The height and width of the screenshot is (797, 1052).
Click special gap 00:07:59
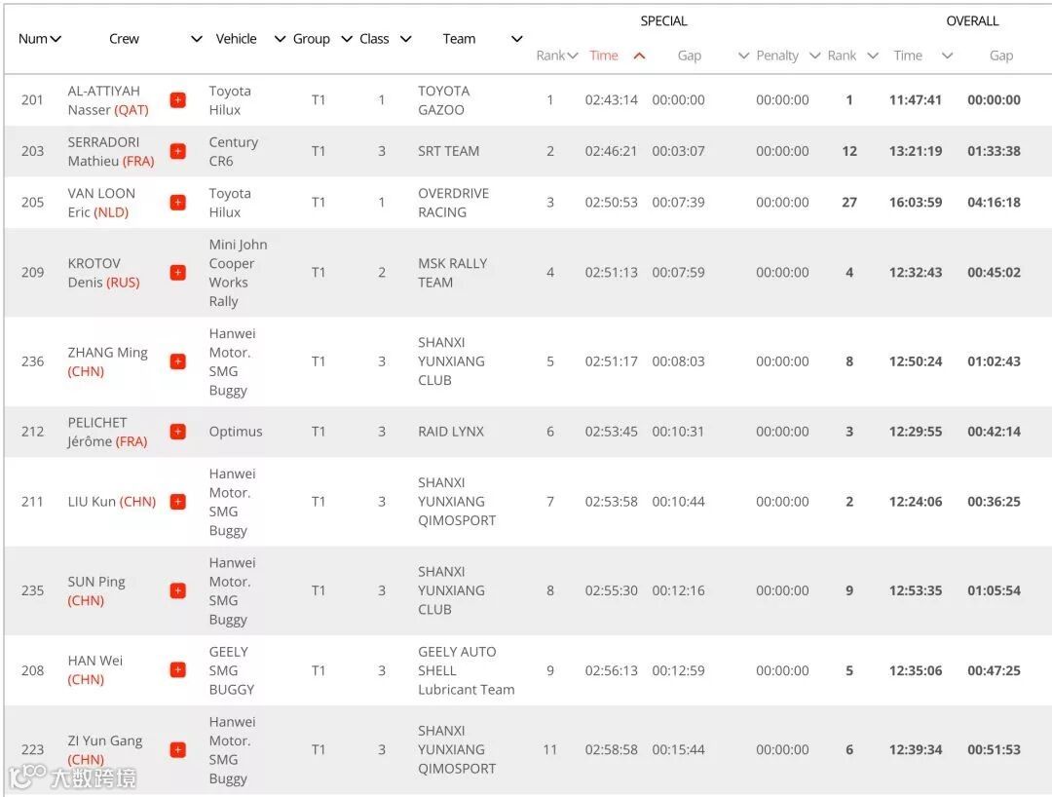point(678,273)
